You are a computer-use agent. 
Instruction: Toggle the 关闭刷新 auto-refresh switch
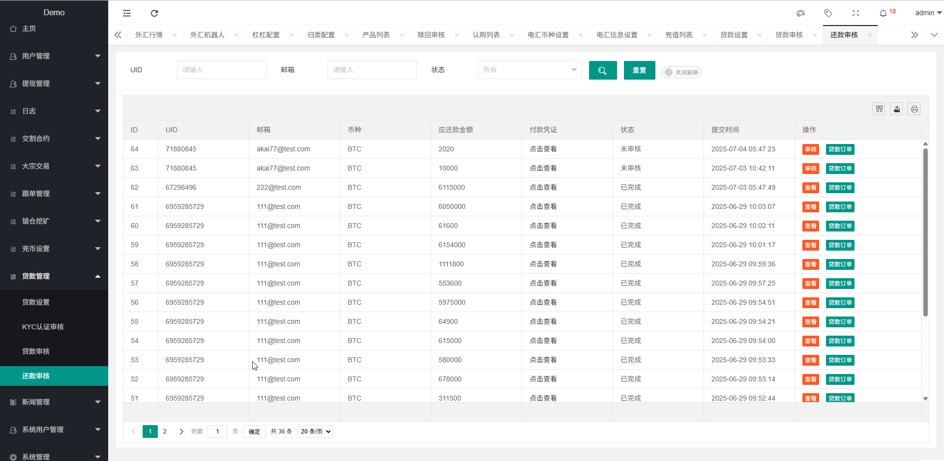point(681,72)
